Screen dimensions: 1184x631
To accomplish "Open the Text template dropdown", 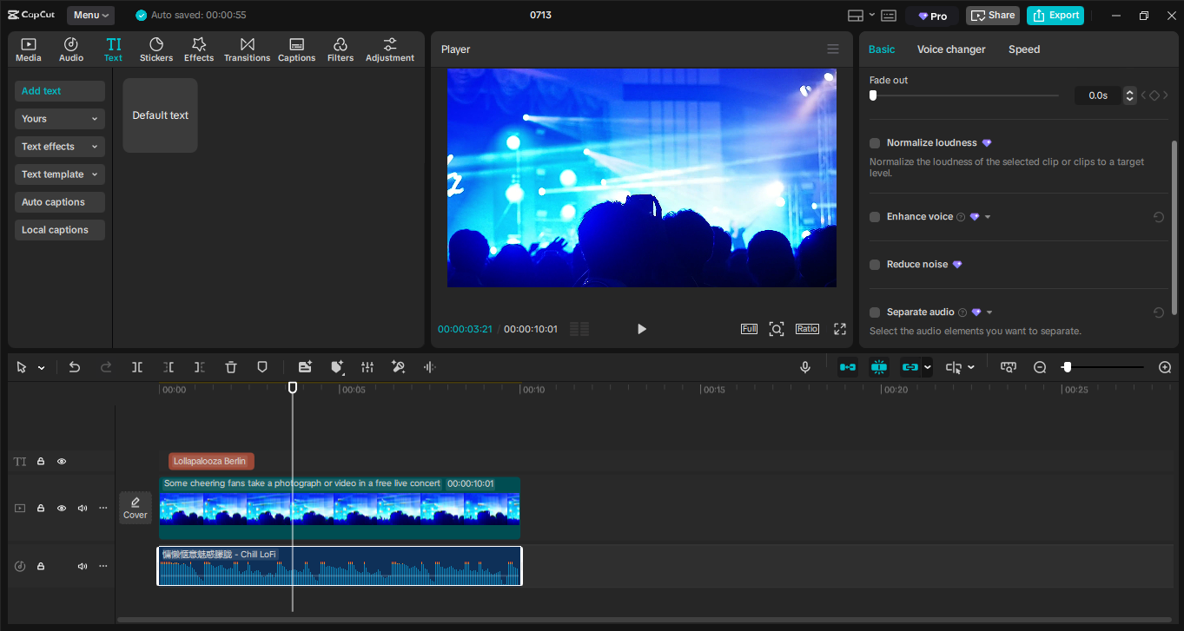I will pyautogui.click(x=59, y=174).
